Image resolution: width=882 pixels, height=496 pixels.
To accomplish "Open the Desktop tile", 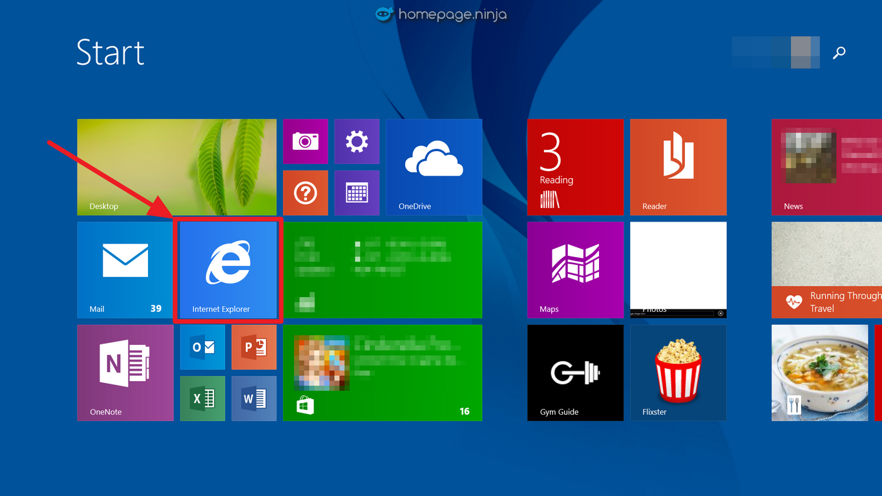I will (x=176, y=167).
